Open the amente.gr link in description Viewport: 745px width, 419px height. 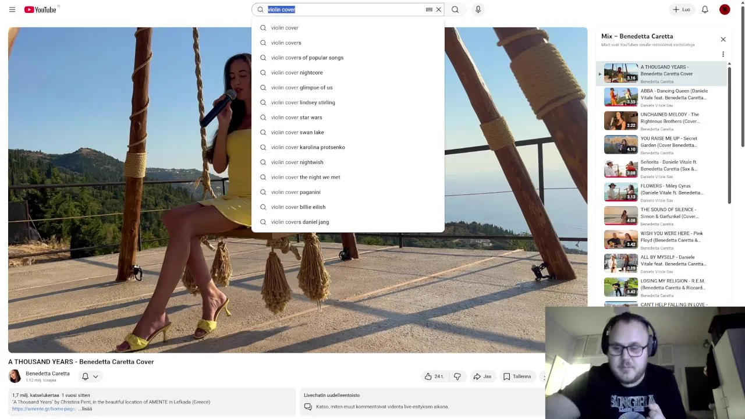point(44,409)
